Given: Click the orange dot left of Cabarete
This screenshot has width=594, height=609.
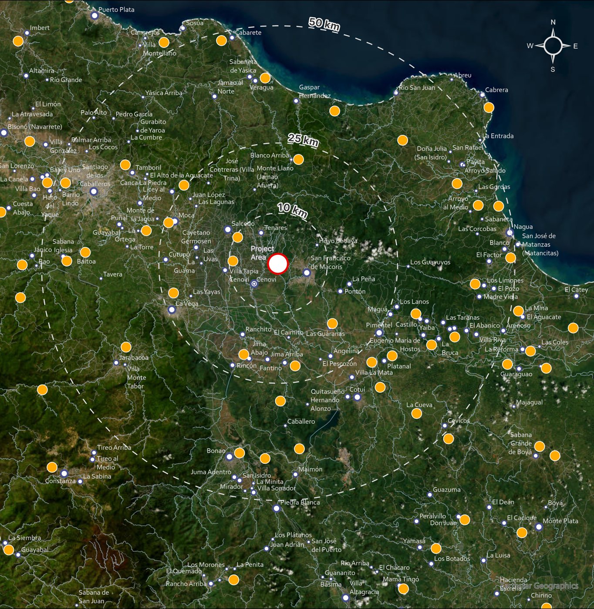Looking at the screenshot, I should tap(221, 40).
